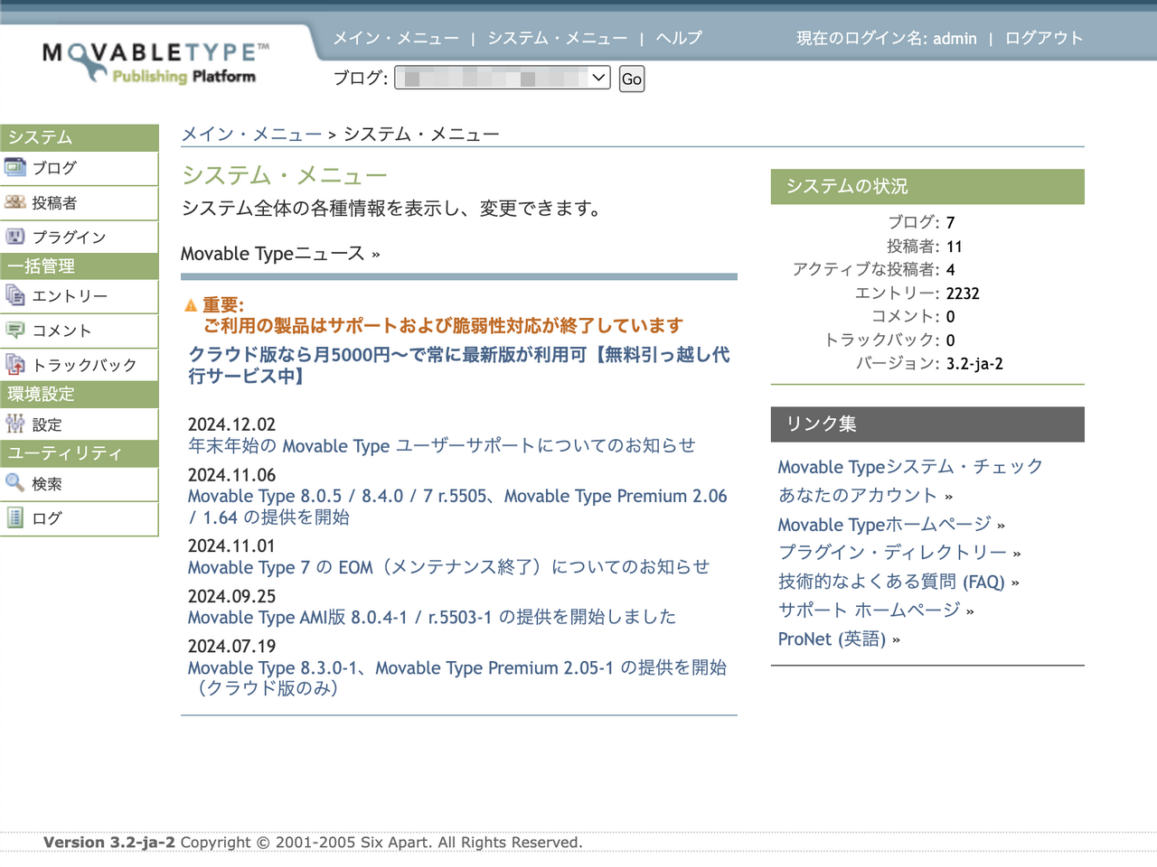Click the システムの状況 panel header
The width and height of the screenshot is (1157, 867).
click(x=927, y=186)
